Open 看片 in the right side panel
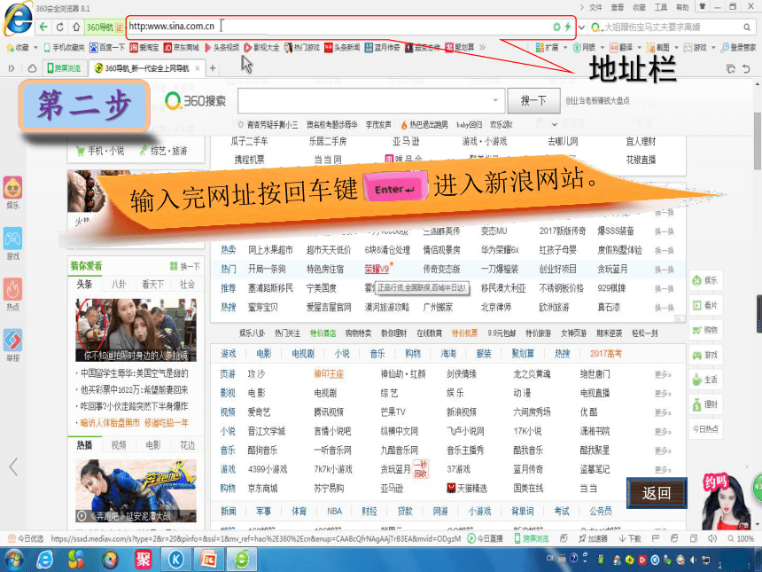This screenshot has width=762, height=572. coord(705,305)
